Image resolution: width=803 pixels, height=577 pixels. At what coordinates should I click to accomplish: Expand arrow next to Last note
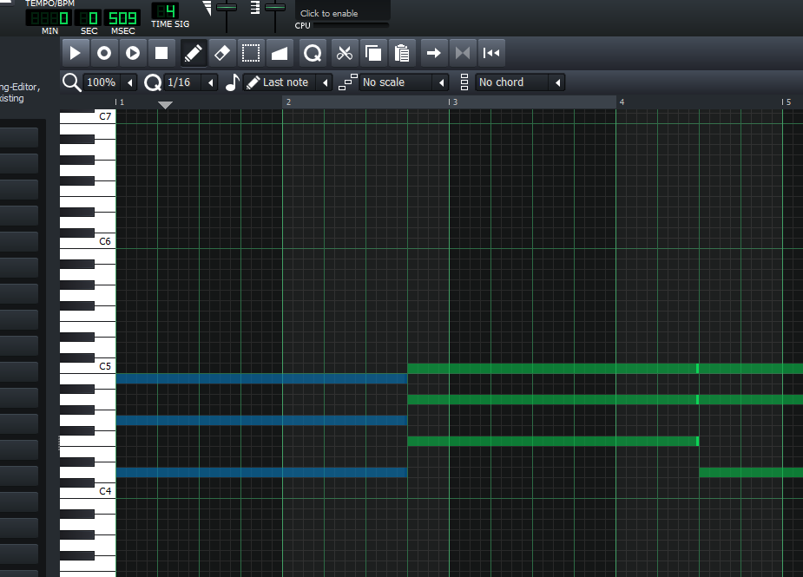coord(326,82)
